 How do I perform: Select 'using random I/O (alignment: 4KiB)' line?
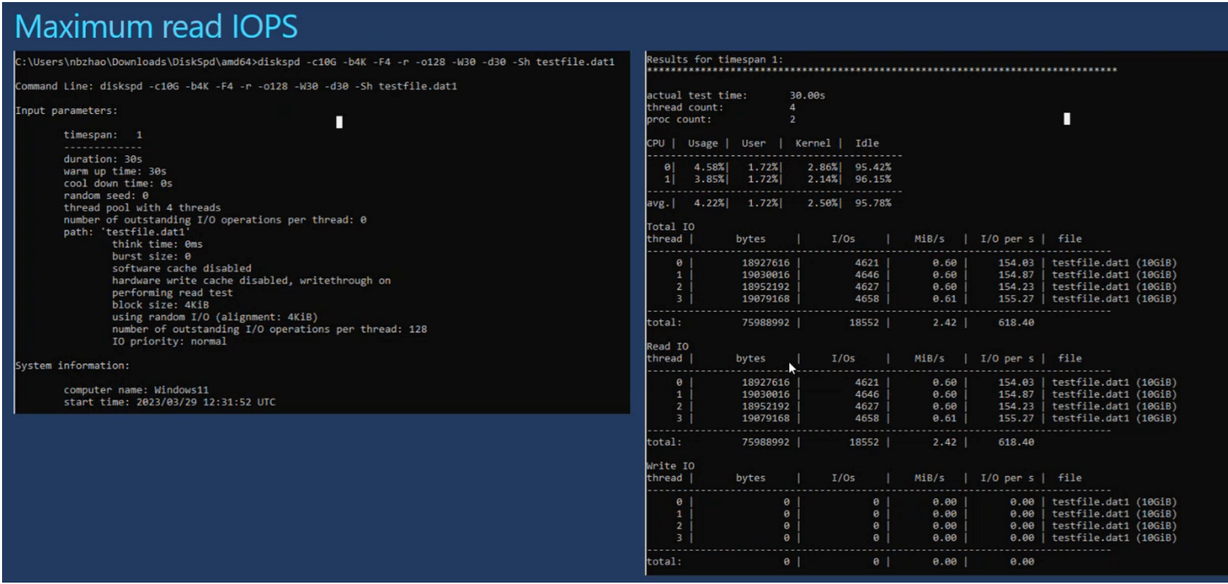(215, 317)
